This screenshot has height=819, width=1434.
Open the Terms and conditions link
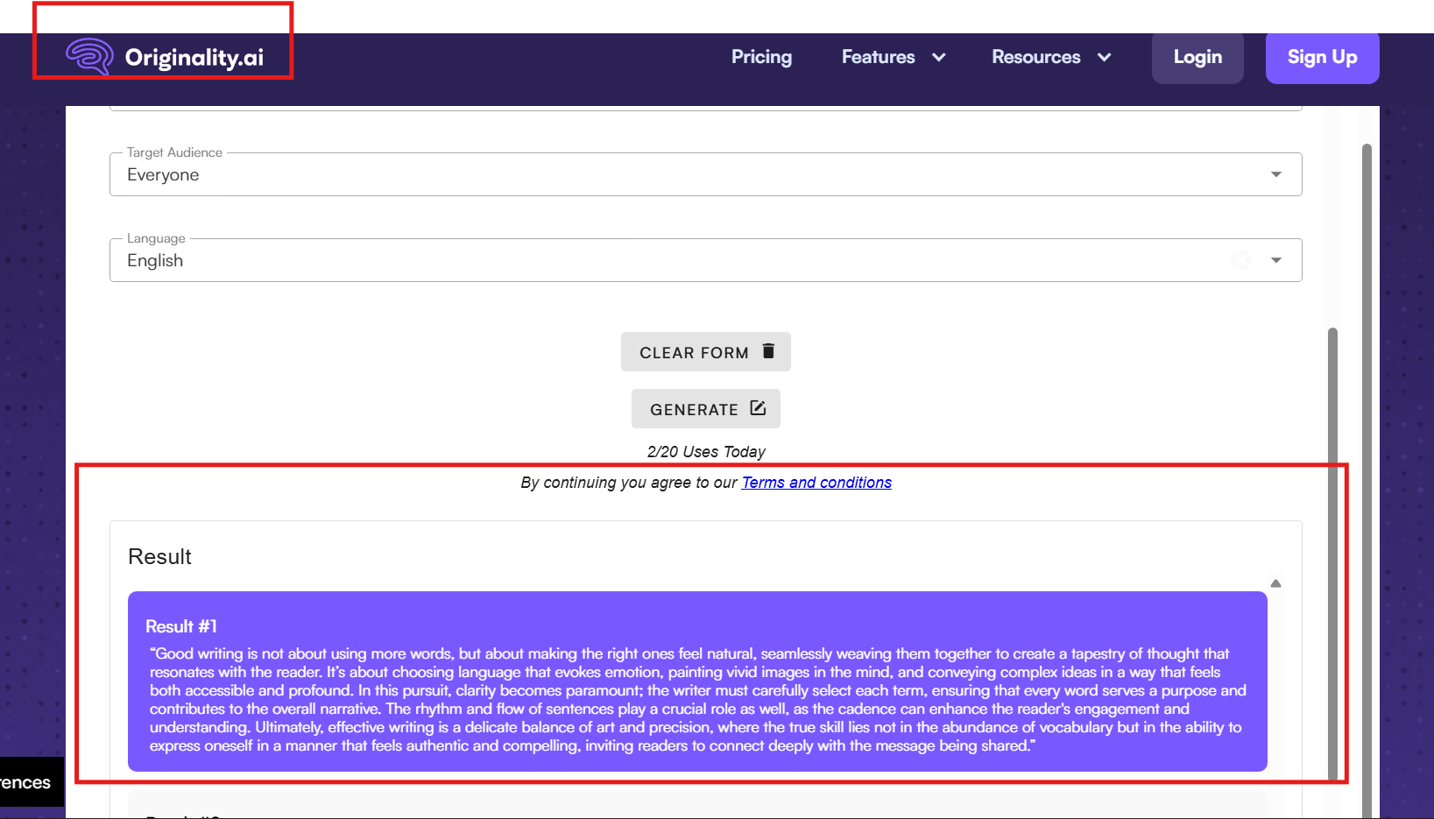coord(816,483)
